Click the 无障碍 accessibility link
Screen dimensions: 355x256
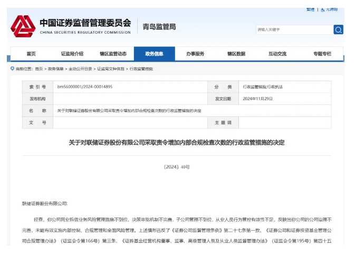[332, 9]
